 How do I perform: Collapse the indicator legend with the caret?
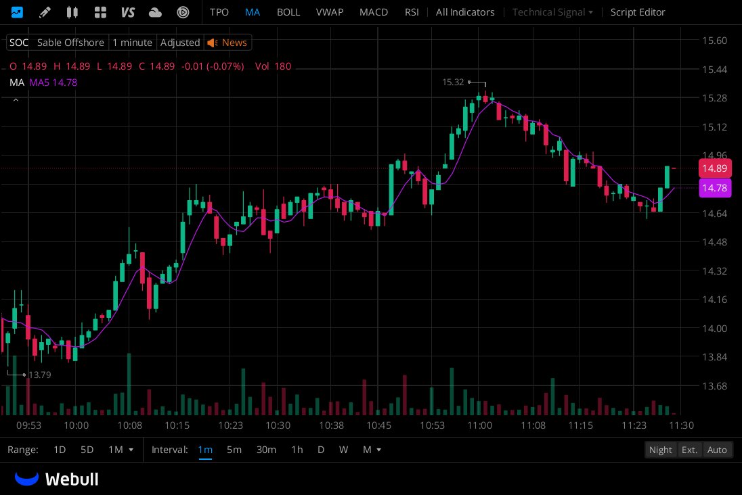tap(16, 100)
